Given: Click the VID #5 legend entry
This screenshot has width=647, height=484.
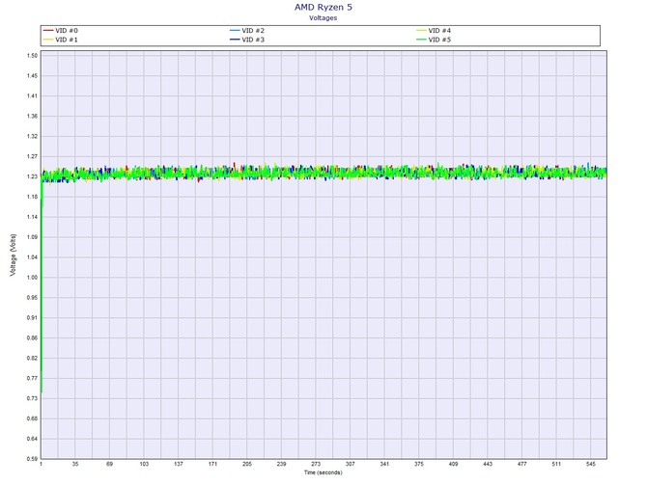Looking at the screenshot, I should (434, 40).
